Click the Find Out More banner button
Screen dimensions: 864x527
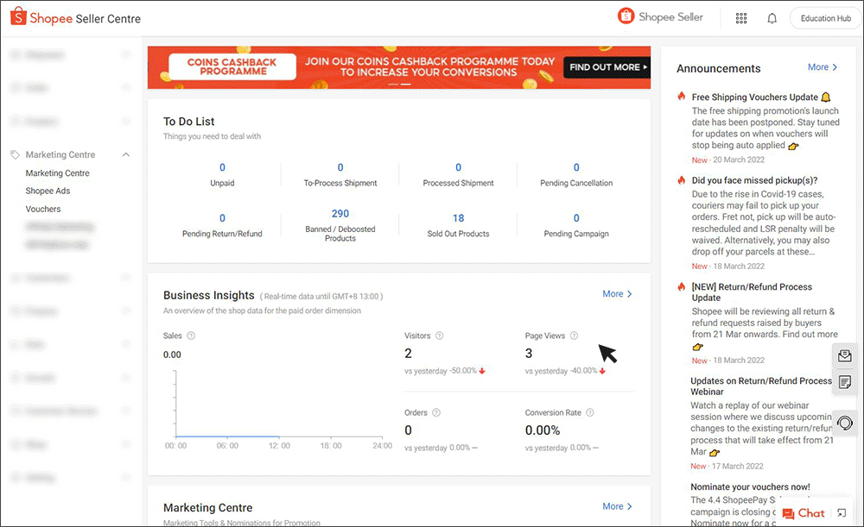tap(605, 66)
